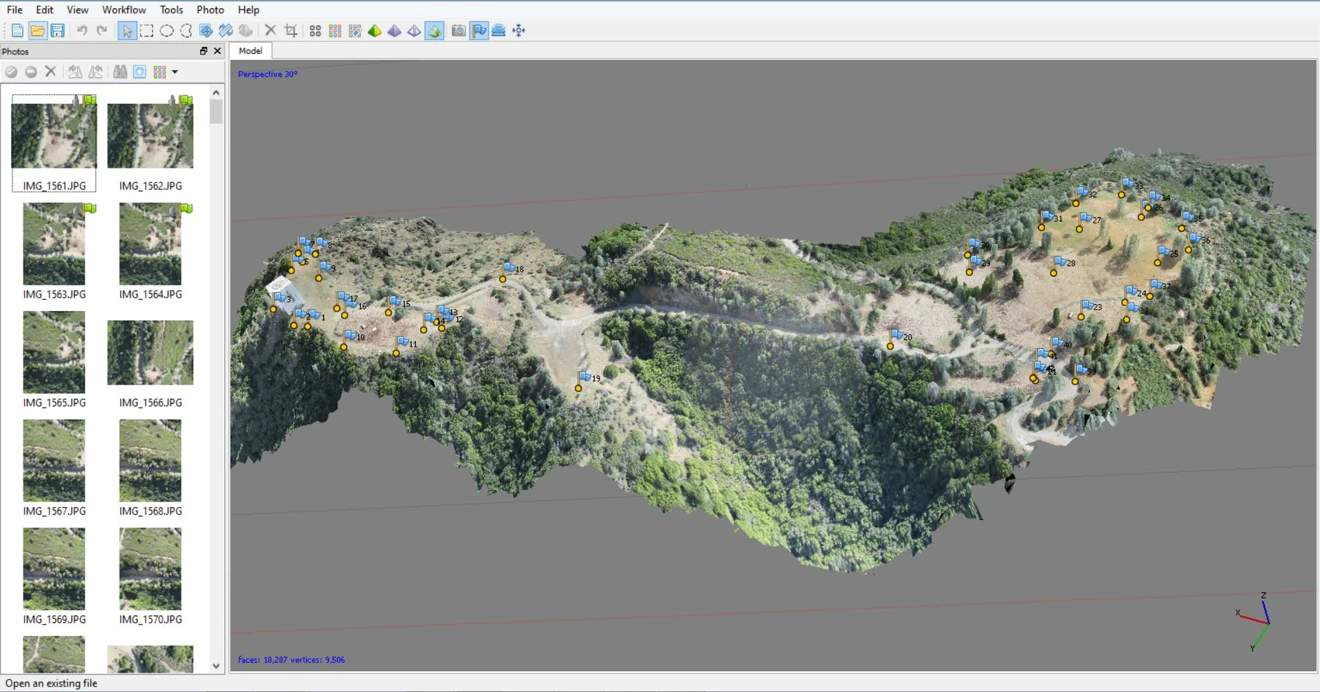Activate the Resize Region tool
This screenshot has width=1320, height=692.
[206, 31]
